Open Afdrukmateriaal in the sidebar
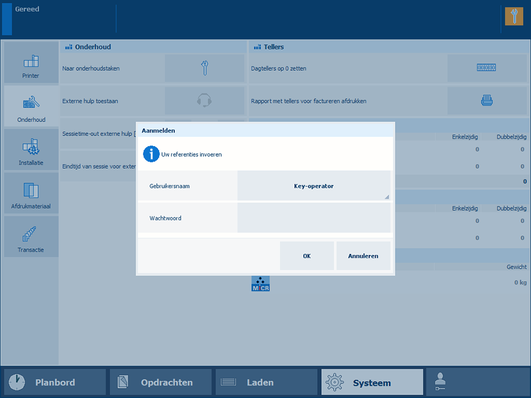Screen dimensions: 531x398 click(31, 193)
